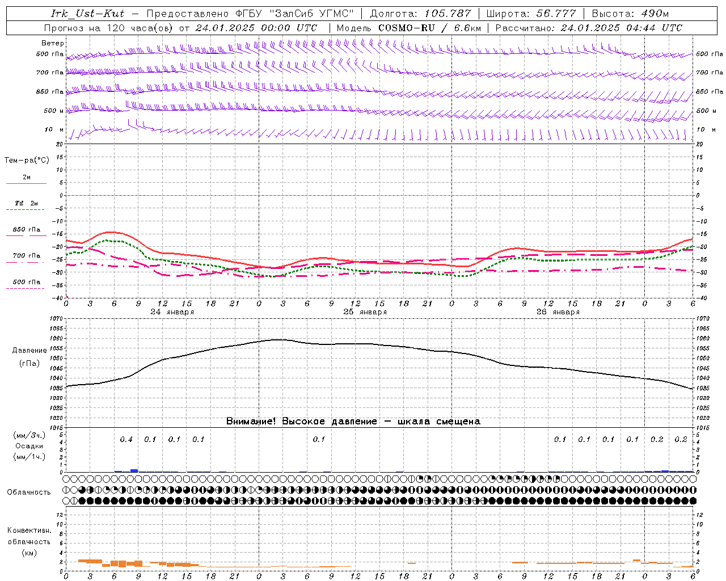
Task: Click the Td 2м legend text
Action: pyautogui.click(x=26, y=203)
